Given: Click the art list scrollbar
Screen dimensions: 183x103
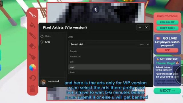Looking at the screenshot, I should [151, 57].
